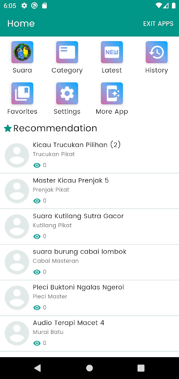Open the History clock icon
This screenshot has height=379, width=179.
tap(157, 52)
